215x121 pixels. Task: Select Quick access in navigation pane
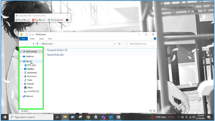tap(32, 52)
